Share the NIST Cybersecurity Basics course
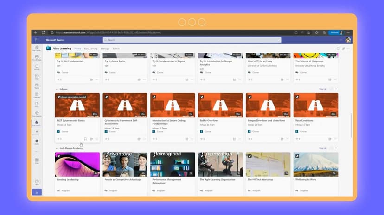This screenshot has width=384, height=215. tap(91, 139)
